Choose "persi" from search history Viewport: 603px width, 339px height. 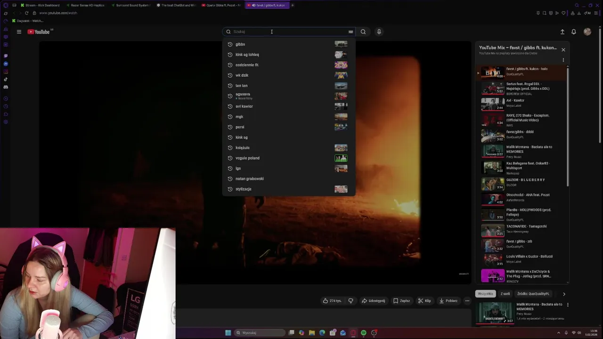click(x=289, y=127)
